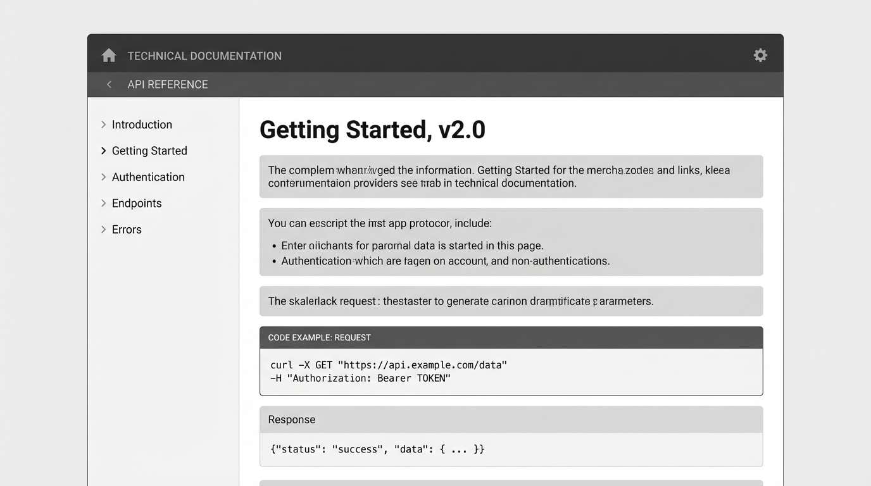
Task: Expand the Introduction section chevron
Action: tap(104, 124)
